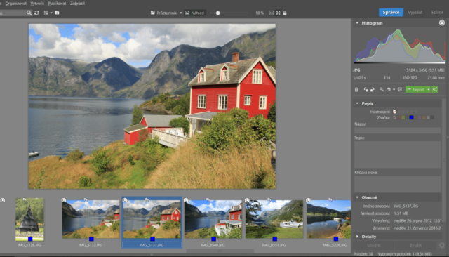Delete the photo with the trash icon
449x257 pixels.
click(x=356, y=90)
